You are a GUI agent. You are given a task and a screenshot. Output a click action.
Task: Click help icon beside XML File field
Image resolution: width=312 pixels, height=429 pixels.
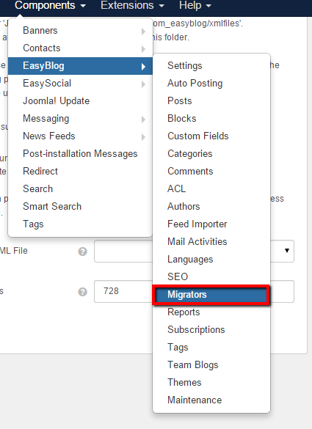coord(82,252)
